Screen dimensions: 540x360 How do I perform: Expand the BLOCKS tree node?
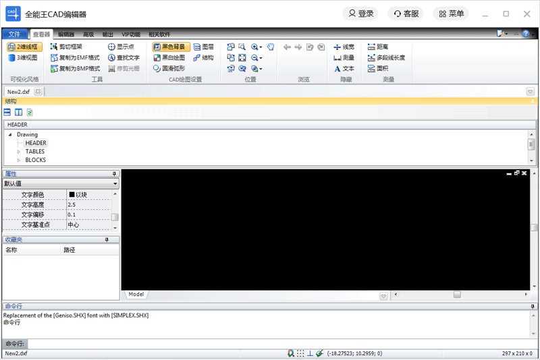coord(19,161)
